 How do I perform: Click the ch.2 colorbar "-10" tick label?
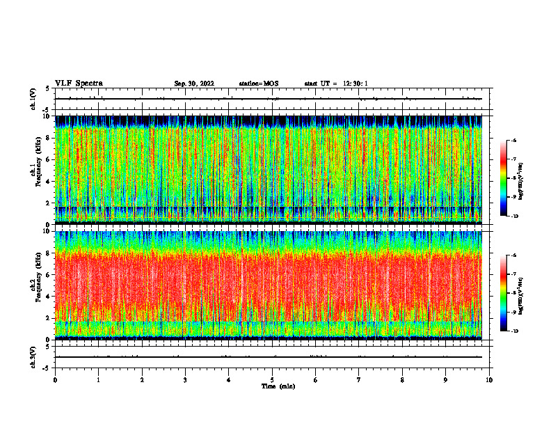514,331
